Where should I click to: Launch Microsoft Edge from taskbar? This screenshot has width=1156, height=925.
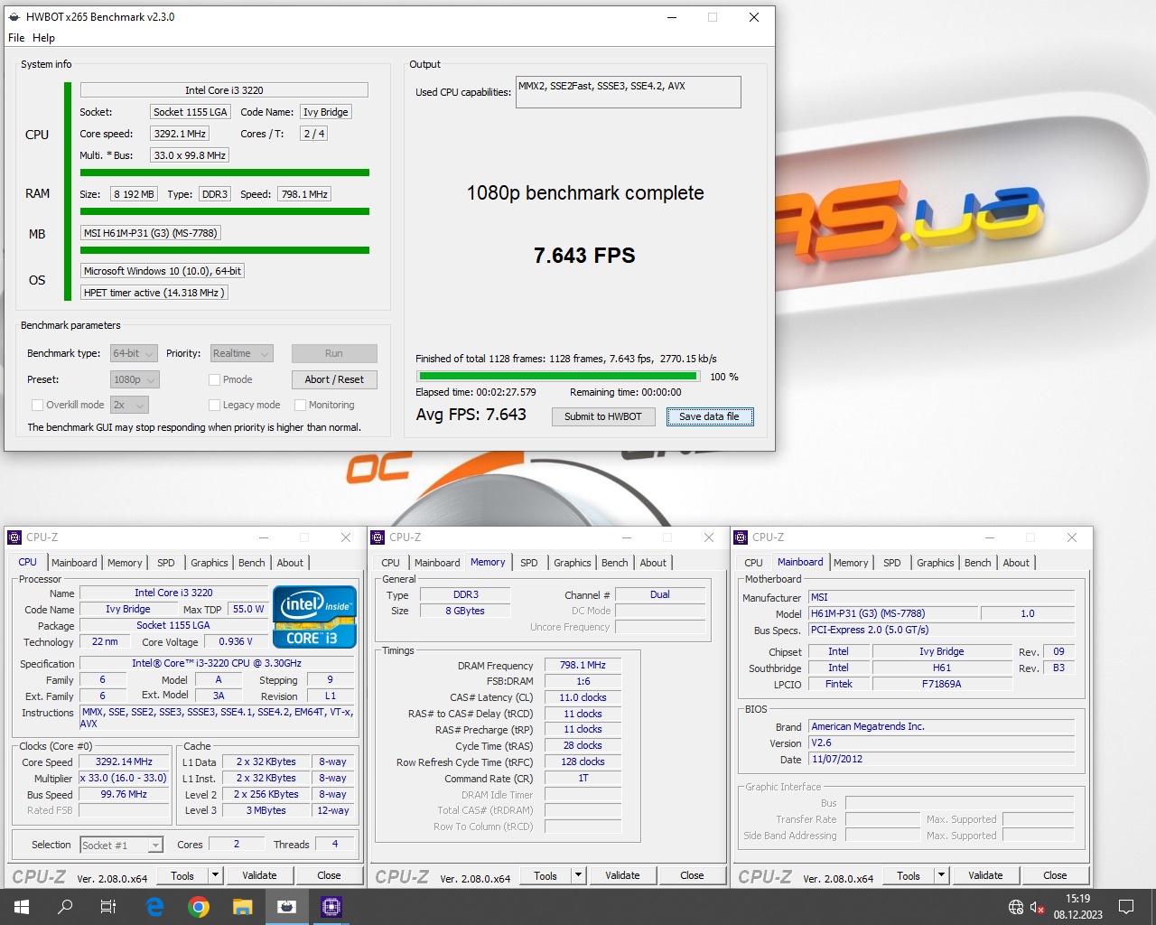tap(154, 907)
